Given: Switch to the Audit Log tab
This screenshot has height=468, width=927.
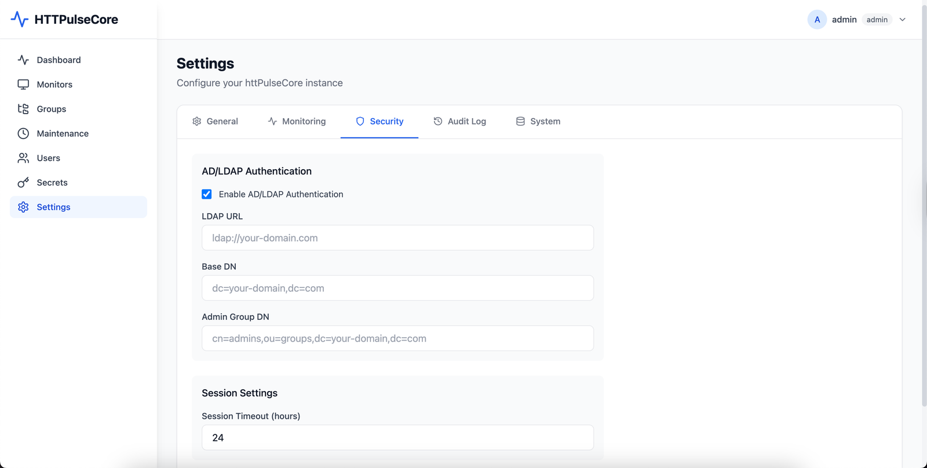Looking at the screenshot, I should click(x=460, y=122).
